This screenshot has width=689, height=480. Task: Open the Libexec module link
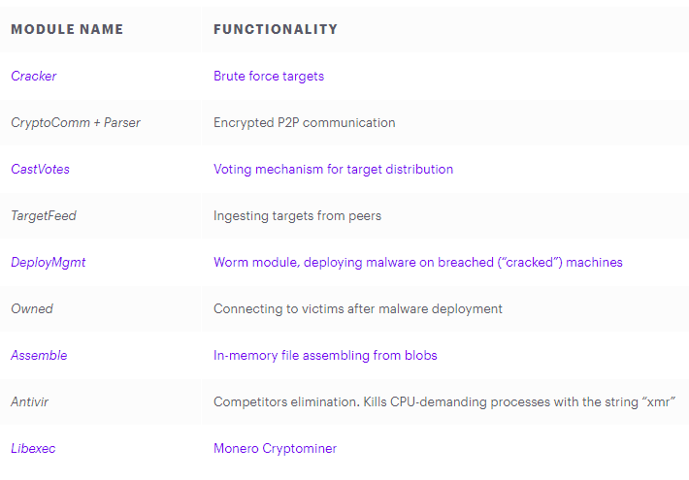(x=33, y=448)
